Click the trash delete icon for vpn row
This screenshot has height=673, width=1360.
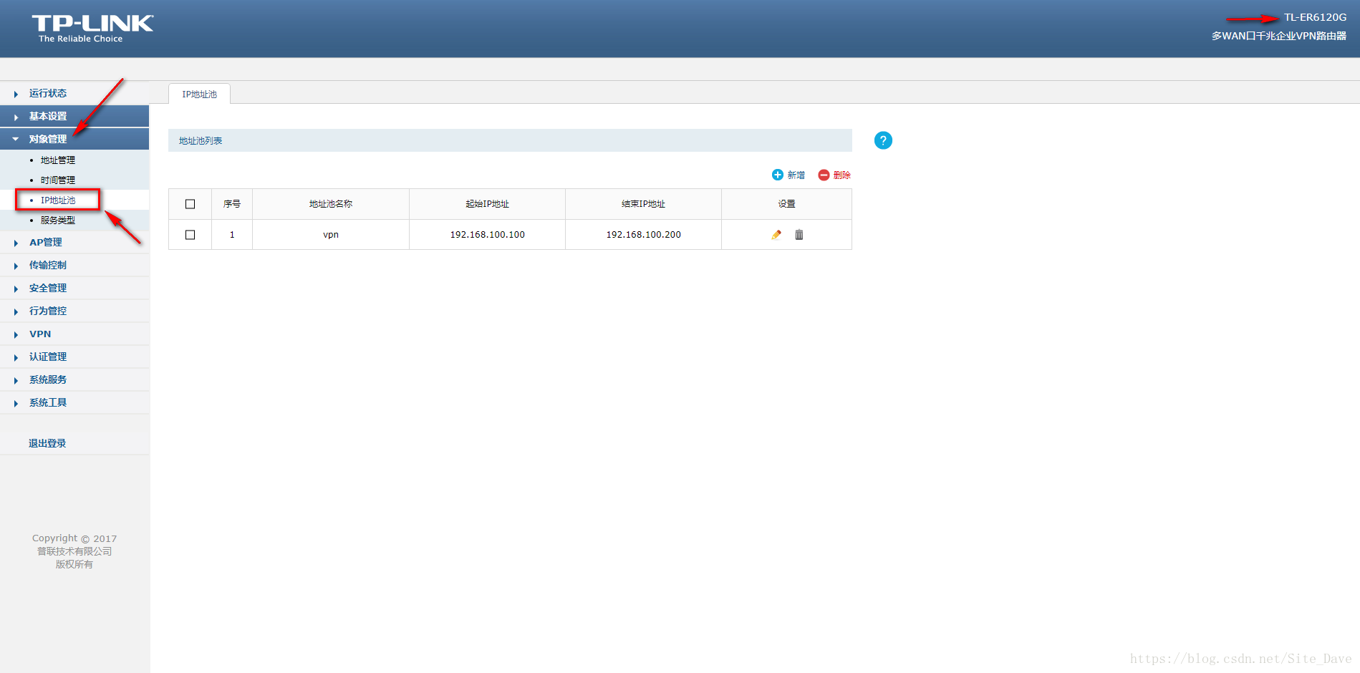[799, 235]
